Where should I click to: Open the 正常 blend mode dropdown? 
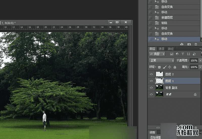162,61
